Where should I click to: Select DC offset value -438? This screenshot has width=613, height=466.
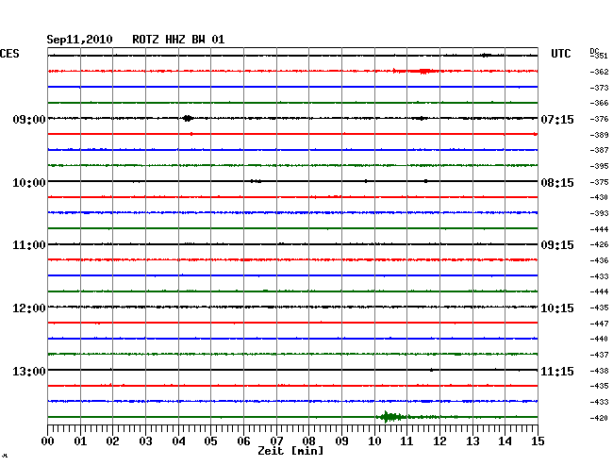click(599, 371)
